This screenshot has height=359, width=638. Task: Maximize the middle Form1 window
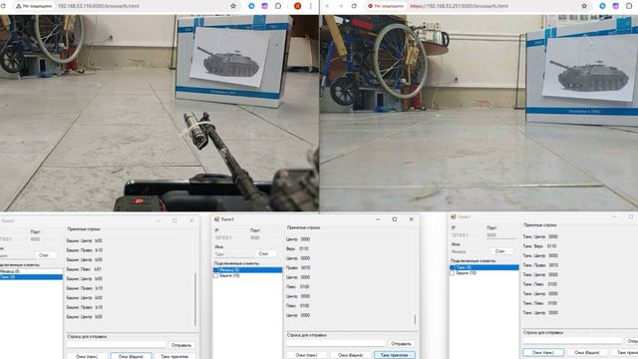tap(395, 219)
